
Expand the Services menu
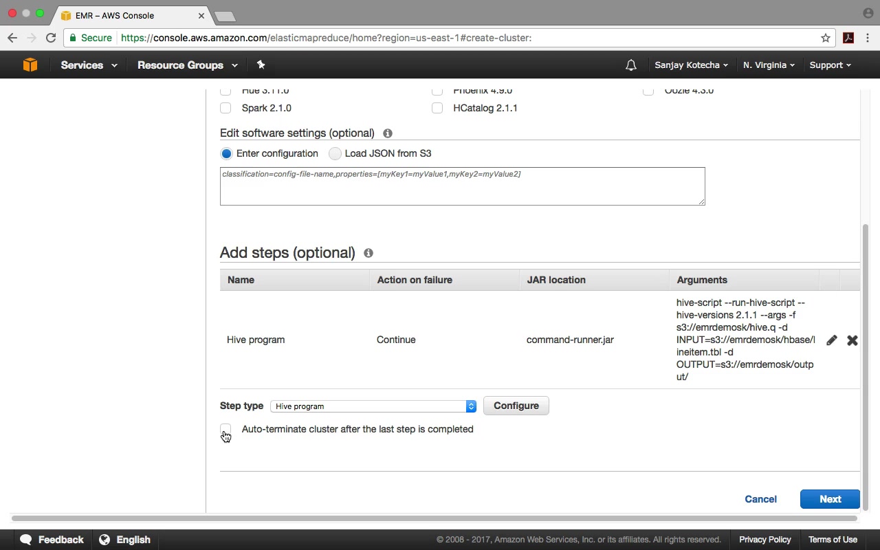tap(89, 65)
